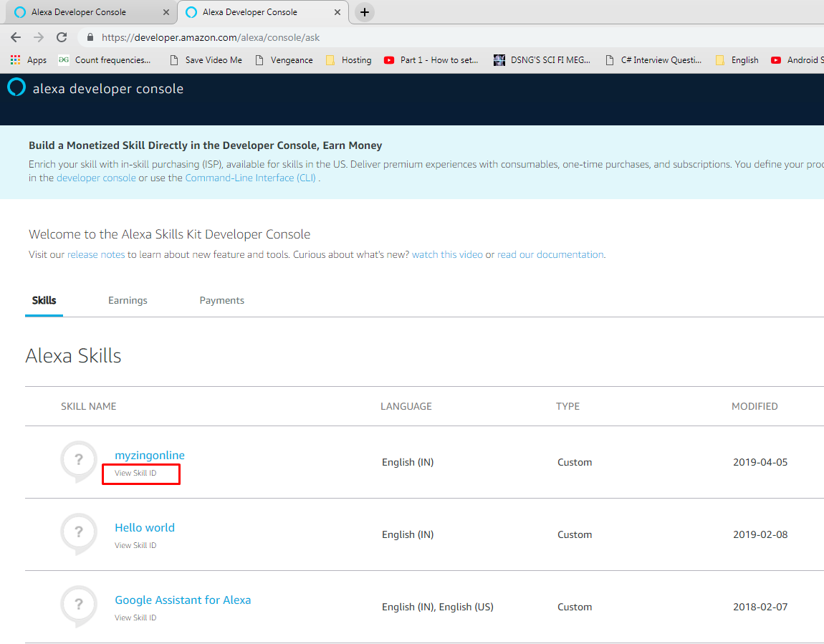This screenshot has width=824, height=644.
Task: Reload the Alexa console page
Action: (62, 37)
